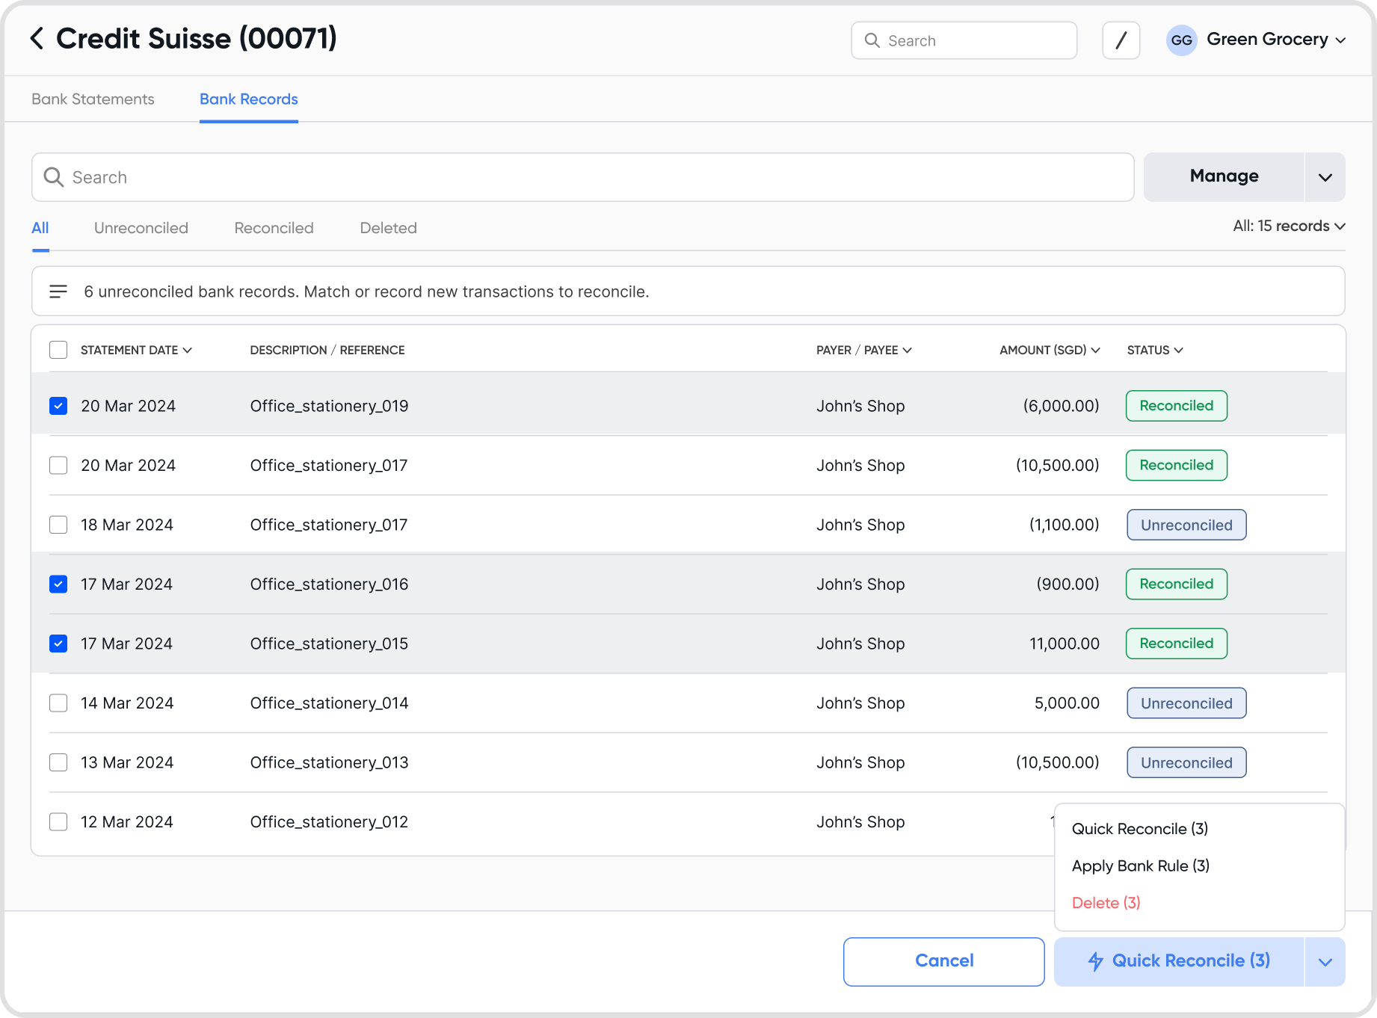The image size is (1377, 1018).
Task: Click the 6 unreconciled bank records message
Action: 366,291
